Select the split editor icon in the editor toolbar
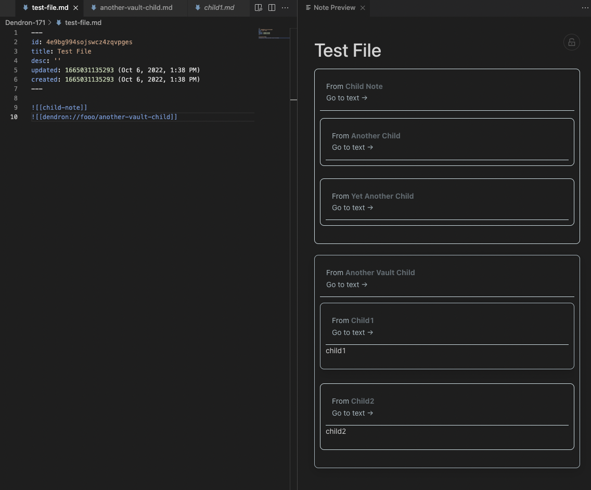 [272, 7]
